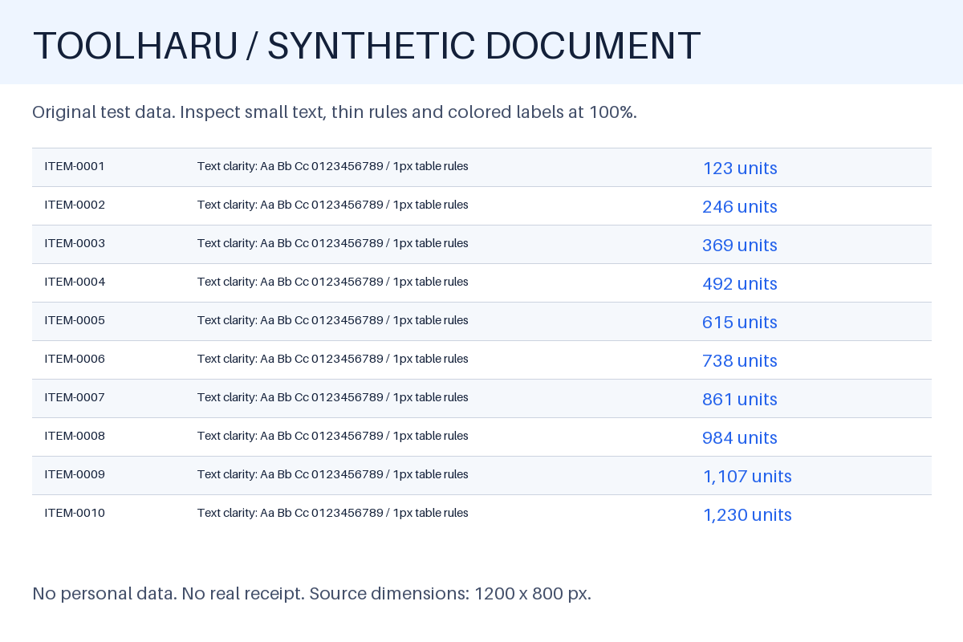Click the "861 units" value

pyautogui.click(x=740, y=400)
